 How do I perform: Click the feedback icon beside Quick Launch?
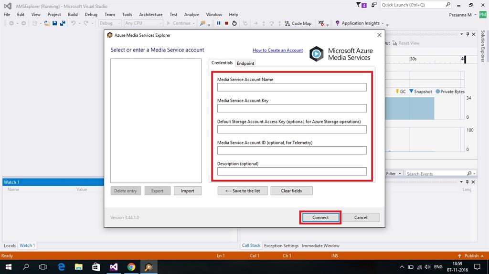click(x=373, y=5)
